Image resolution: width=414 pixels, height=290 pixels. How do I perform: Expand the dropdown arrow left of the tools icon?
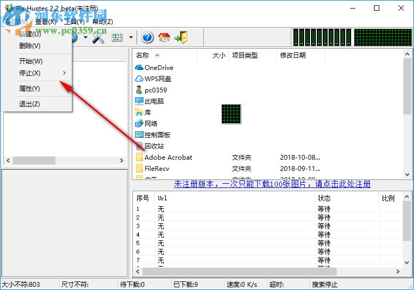coord(85,37)
